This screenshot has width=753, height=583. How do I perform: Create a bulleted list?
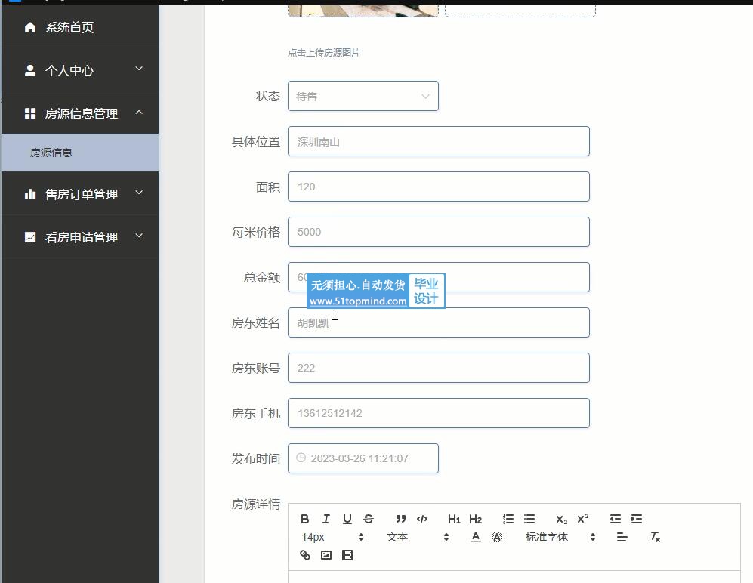click(x=529, y=519)
